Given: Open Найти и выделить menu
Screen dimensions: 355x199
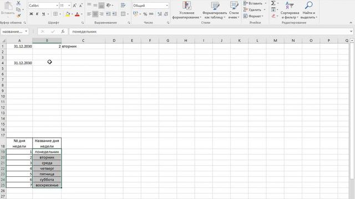Looking at the screenshot, I should [x=309, y=10].
